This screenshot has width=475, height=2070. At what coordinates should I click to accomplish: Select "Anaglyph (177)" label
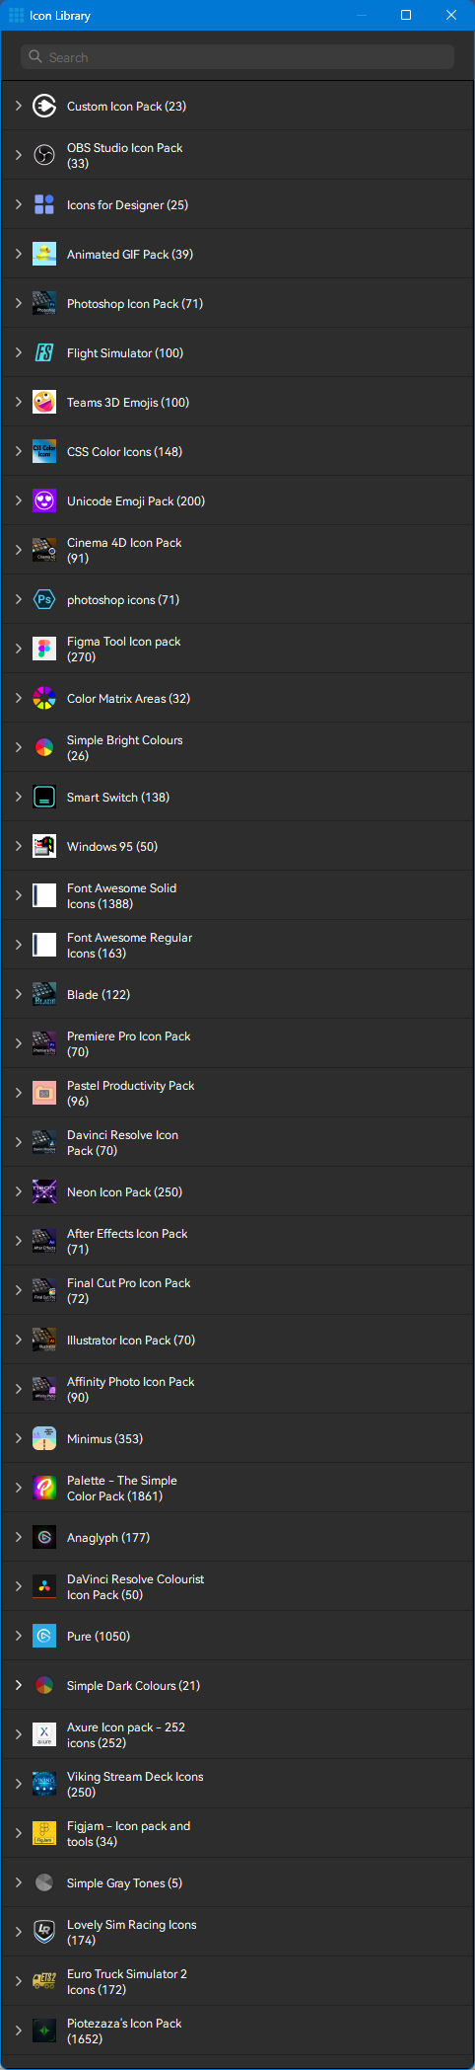108,1537
